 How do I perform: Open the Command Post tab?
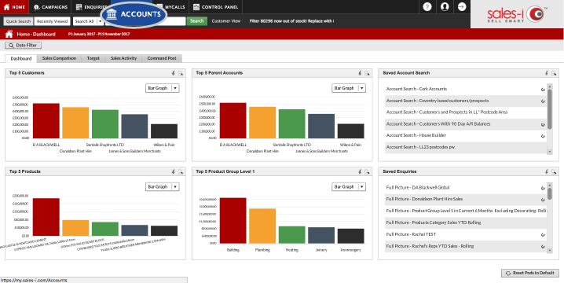[x=162, y=58]
